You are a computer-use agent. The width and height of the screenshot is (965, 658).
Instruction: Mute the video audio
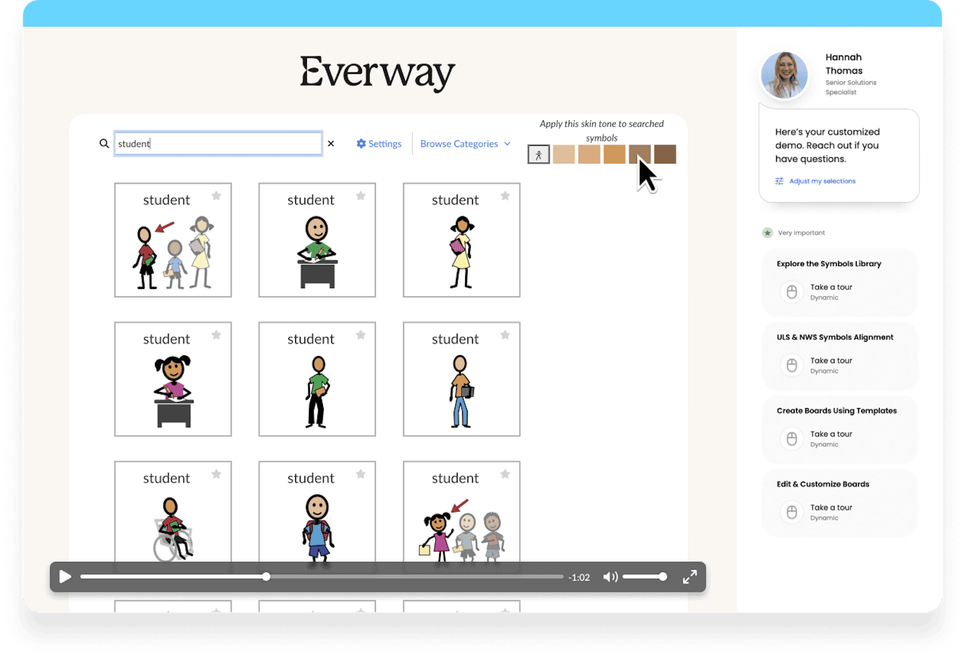(610, 577)
